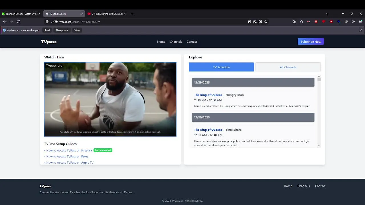
Task: Dismiss the crash report notification bar
Action: point(360,30)
